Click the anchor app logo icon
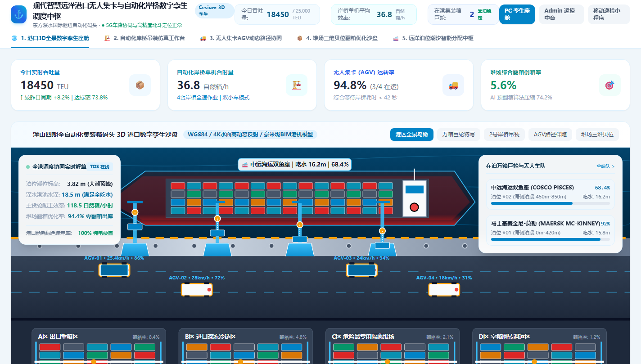The height and width of the screenshot is (364, 641). 19,14
